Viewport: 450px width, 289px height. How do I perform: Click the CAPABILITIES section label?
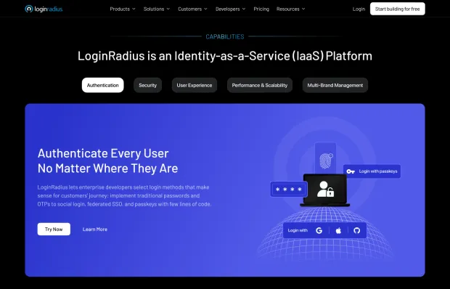[225, 37]
